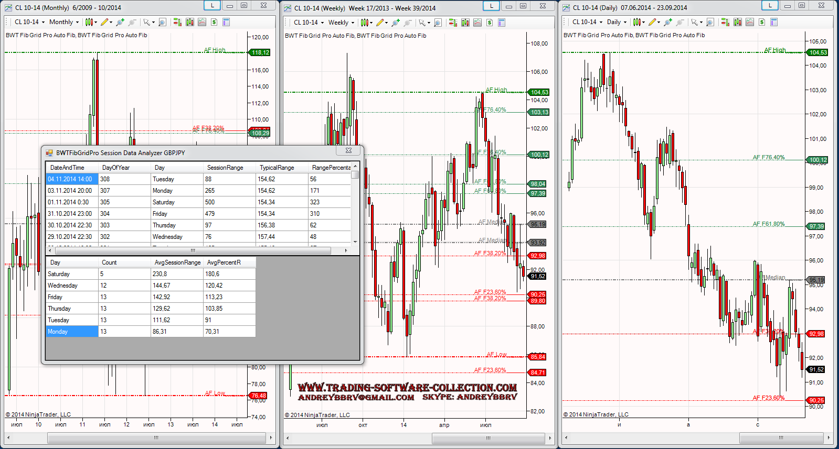Close the Session Data Analyzer GBPJPY window
The image size is (839, 449).
click(348, 151)
